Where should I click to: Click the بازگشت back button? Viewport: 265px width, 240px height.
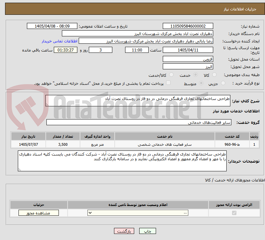point(124,231)
